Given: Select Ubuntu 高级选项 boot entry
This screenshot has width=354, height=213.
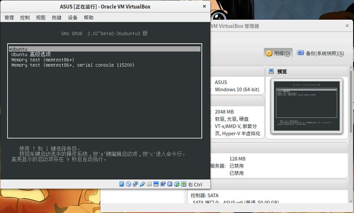Looking at the screenshot, I should [x=31, y=54].
